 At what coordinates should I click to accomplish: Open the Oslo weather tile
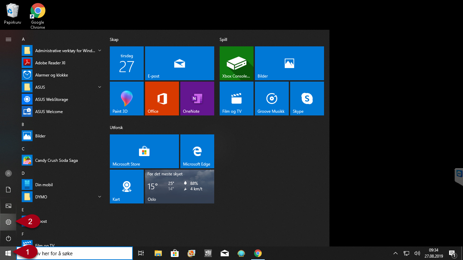[180, 187]
